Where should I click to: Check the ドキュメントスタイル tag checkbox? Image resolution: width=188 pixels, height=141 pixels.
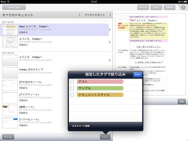pyautogui.click(x=72, y=95)
